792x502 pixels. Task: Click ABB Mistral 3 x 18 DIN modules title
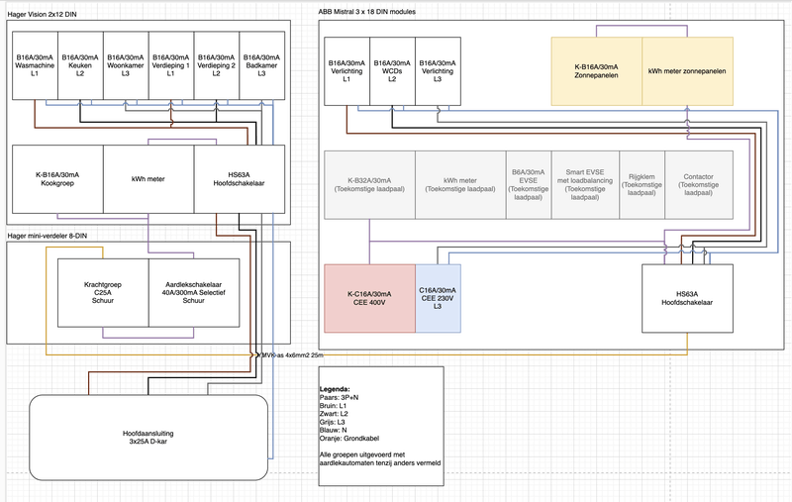pos(366,12)
